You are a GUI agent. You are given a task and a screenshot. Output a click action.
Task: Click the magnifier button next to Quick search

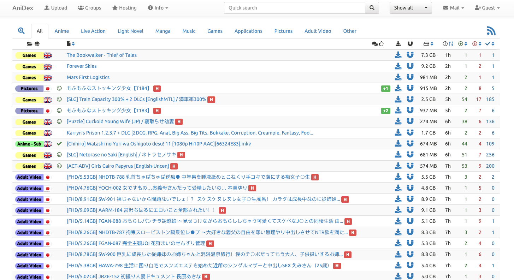[372, 8]
